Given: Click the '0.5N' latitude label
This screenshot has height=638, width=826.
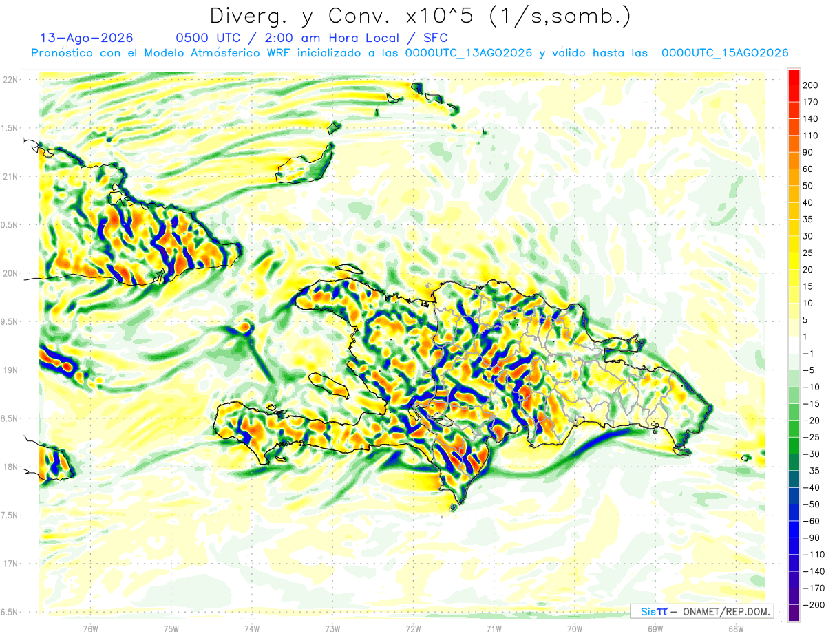Looking at the screenshot, I should click(x=10, y=225).
